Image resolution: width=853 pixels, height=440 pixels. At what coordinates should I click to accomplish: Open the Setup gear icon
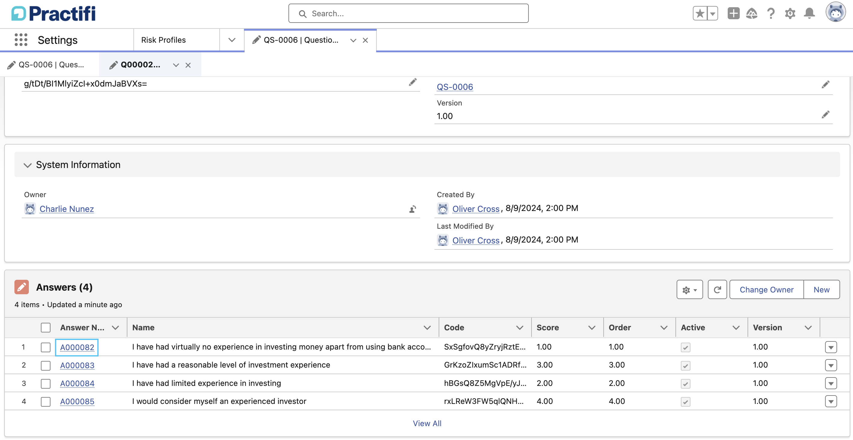click(790, 14)
